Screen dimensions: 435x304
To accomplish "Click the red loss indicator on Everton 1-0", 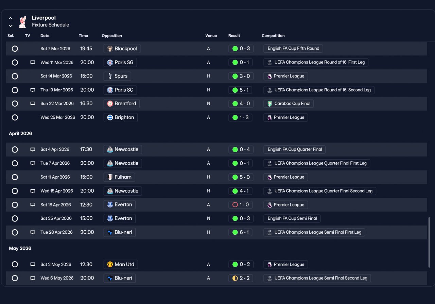I will [235, 205].
